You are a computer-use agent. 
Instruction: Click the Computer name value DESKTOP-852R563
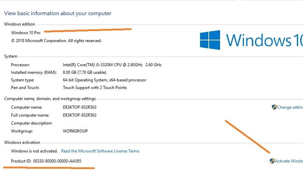coord(80,107)
